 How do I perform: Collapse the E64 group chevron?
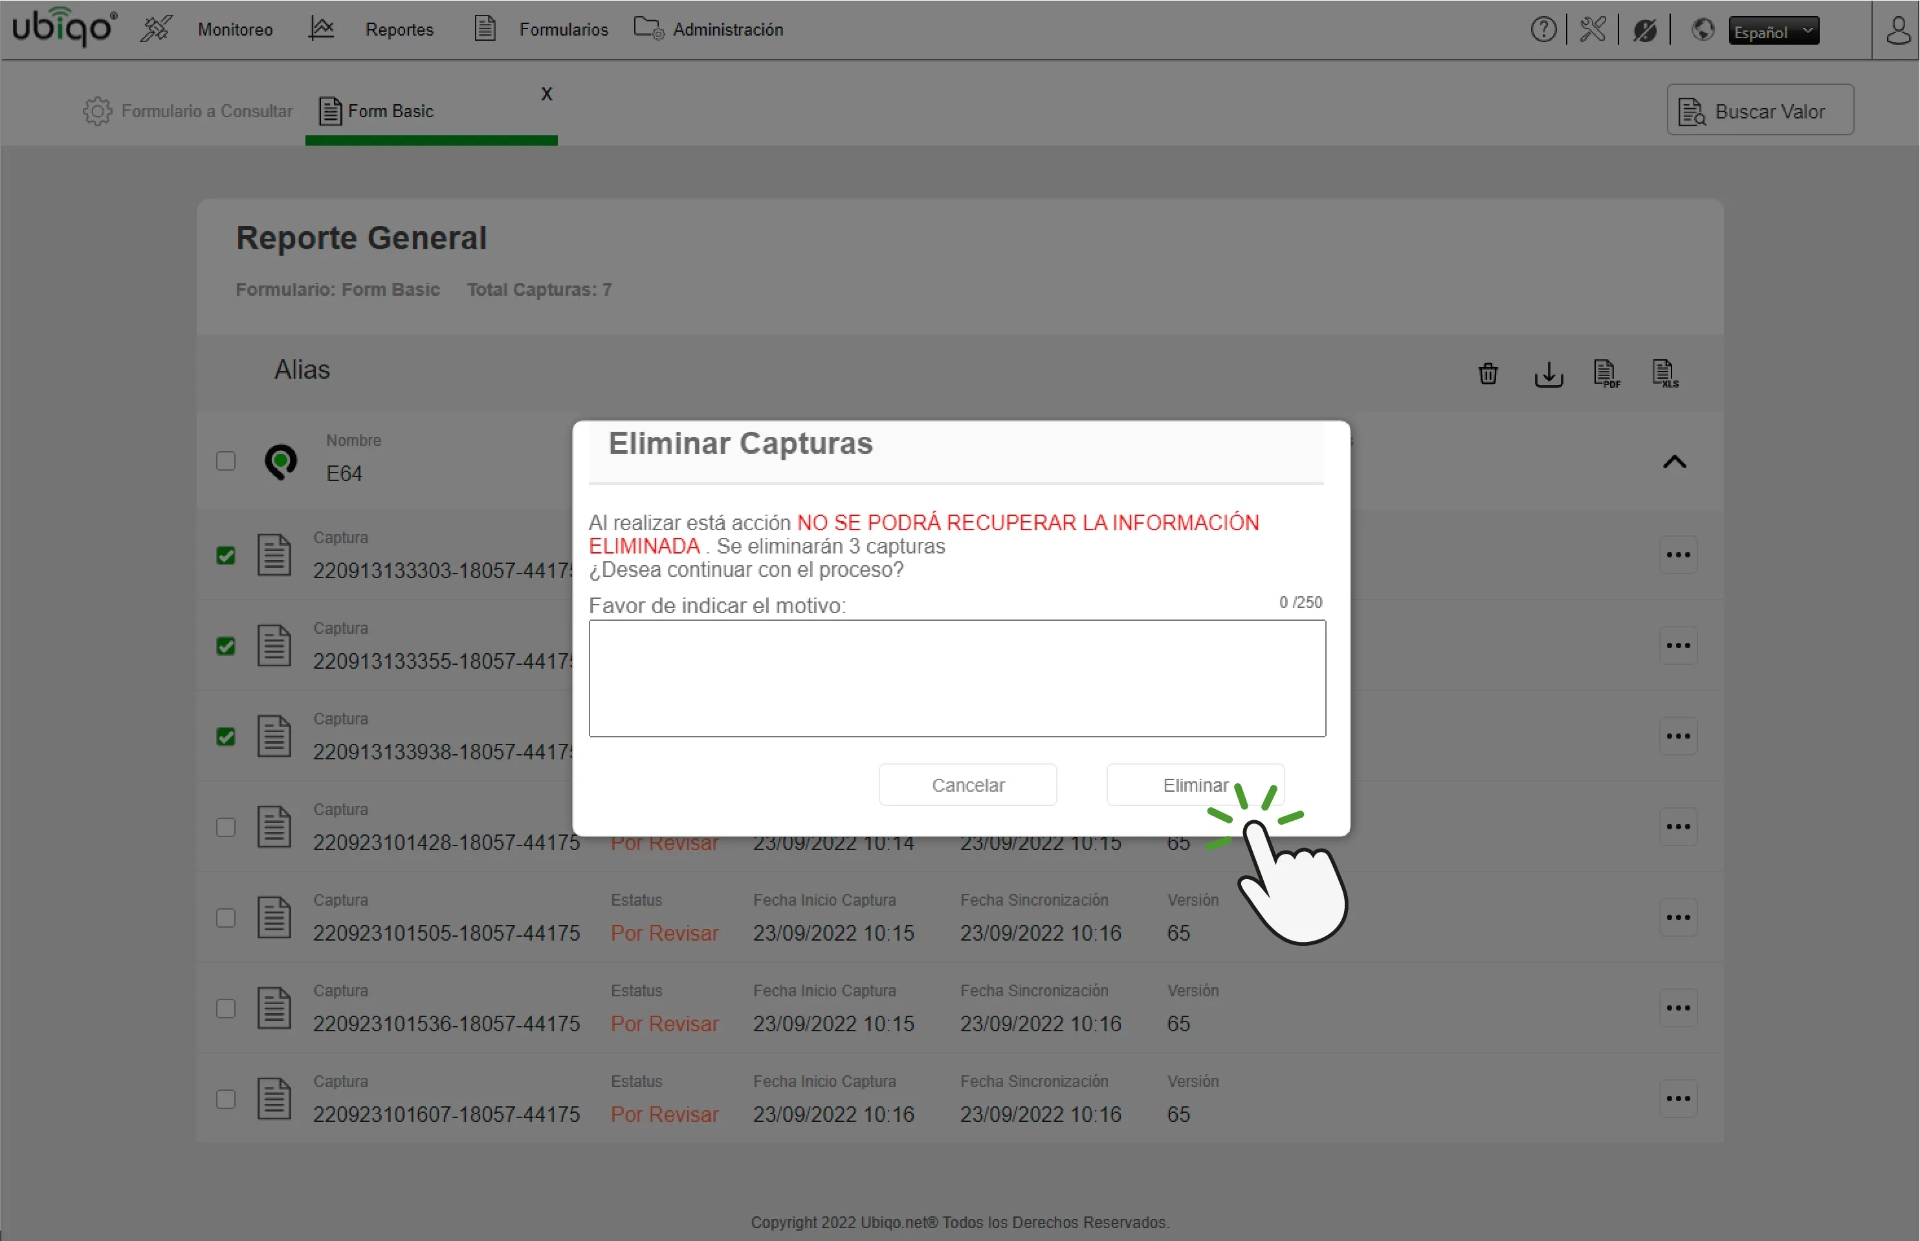1674,462
